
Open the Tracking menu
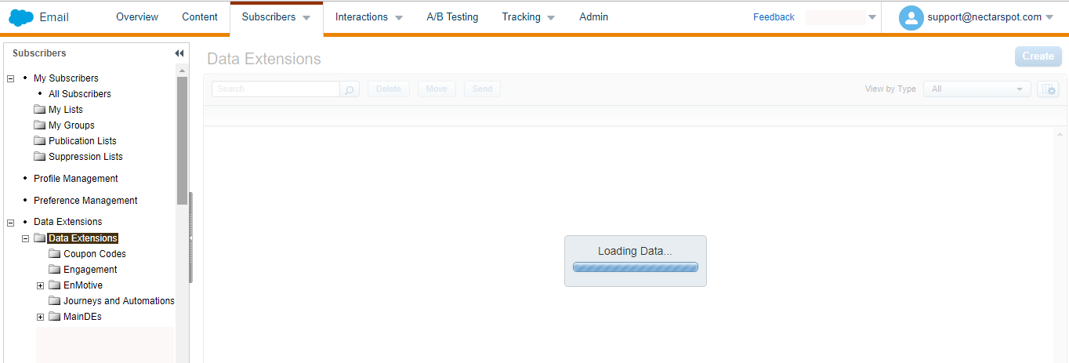[528, 17]
